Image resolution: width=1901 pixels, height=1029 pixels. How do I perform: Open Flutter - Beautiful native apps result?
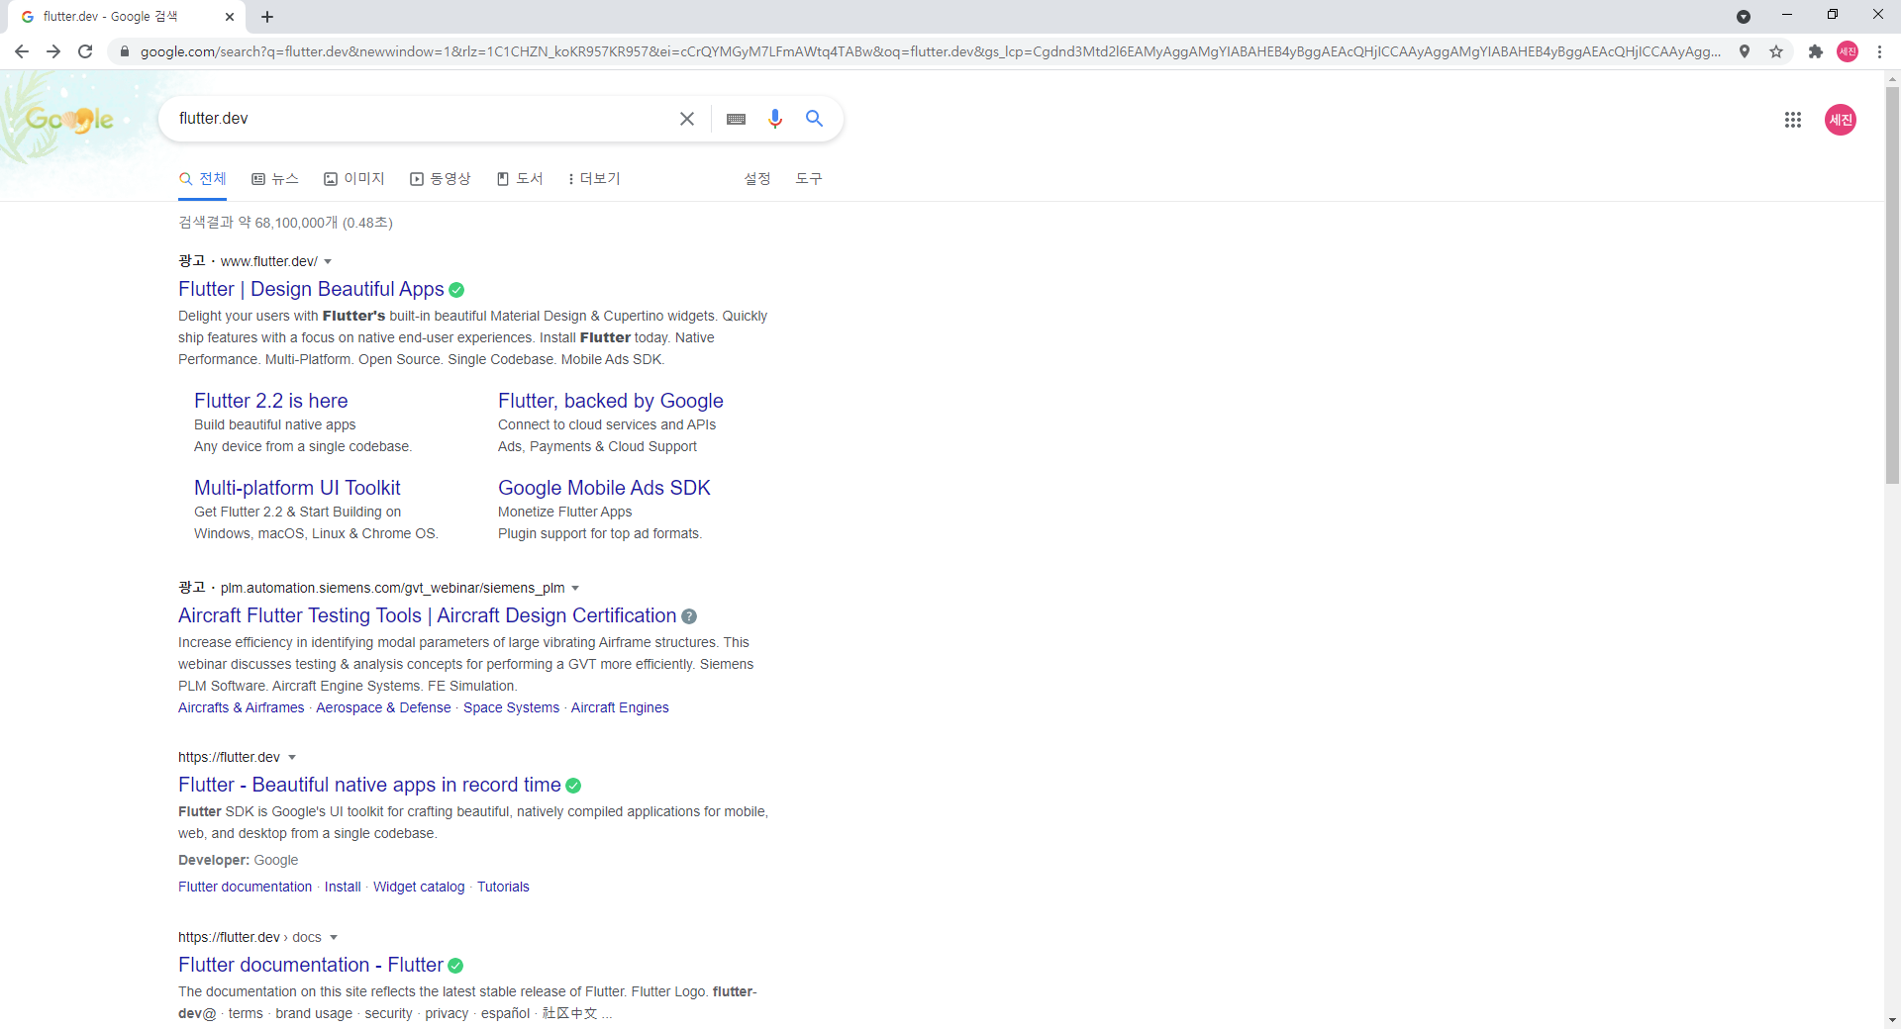[x=369, y=785]
